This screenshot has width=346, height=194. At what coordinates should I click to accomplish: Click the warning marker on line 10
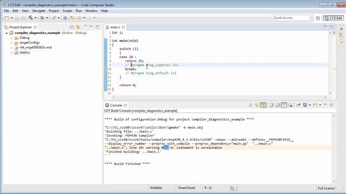click(x=106, y=69)
